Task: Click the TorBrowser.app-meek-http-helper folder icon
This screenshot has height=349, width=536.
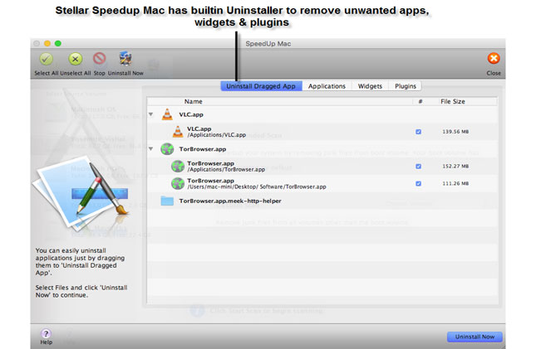Action: [167, 201]
